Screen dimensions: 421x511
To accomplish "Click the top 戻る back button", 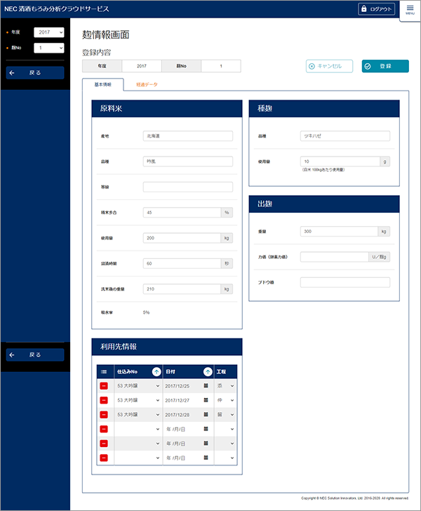I will point(35,73).
